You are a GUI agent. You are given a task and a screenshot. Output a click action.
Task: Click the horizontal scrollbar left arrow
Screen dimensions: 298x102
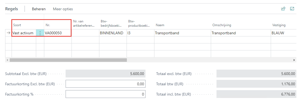pos(7,60)
